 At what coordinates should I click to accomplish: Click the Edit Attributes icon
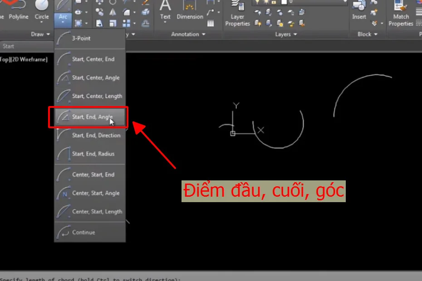375,23
